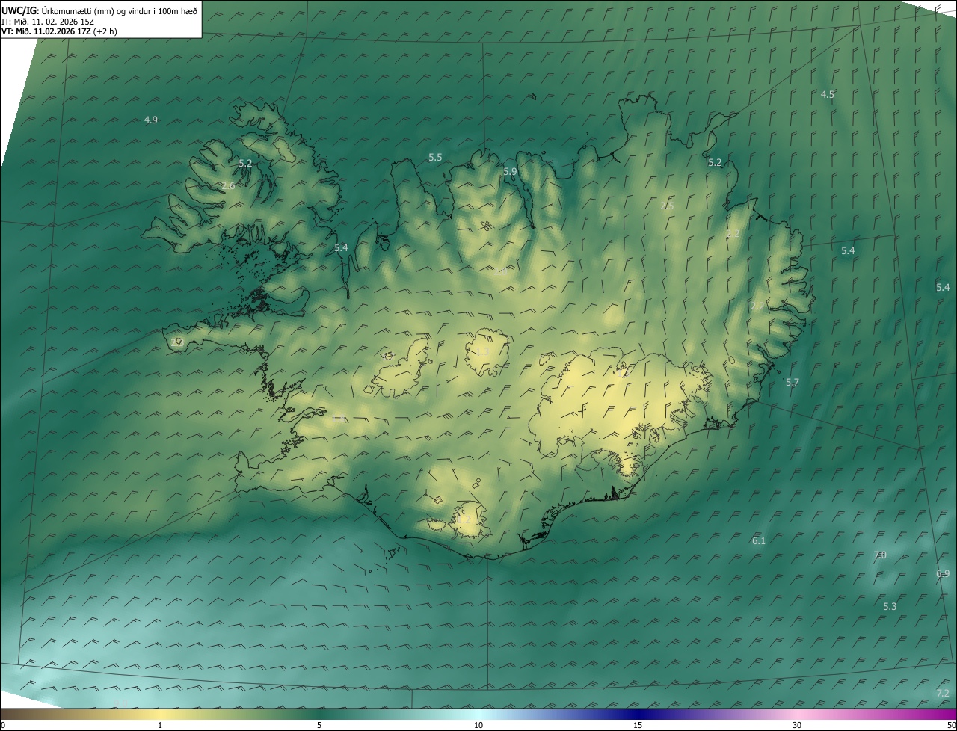The image size is (957, 731).
Task: Select the 5.5 value off the north coast
Action: tap(435, 158)
